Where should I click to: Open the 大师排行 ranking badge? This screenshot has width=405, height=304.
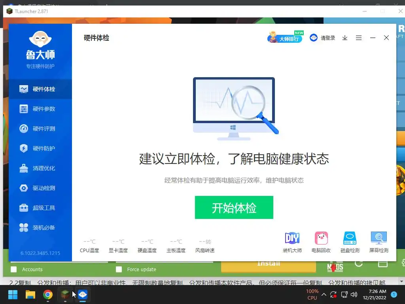tap(286, 37)
